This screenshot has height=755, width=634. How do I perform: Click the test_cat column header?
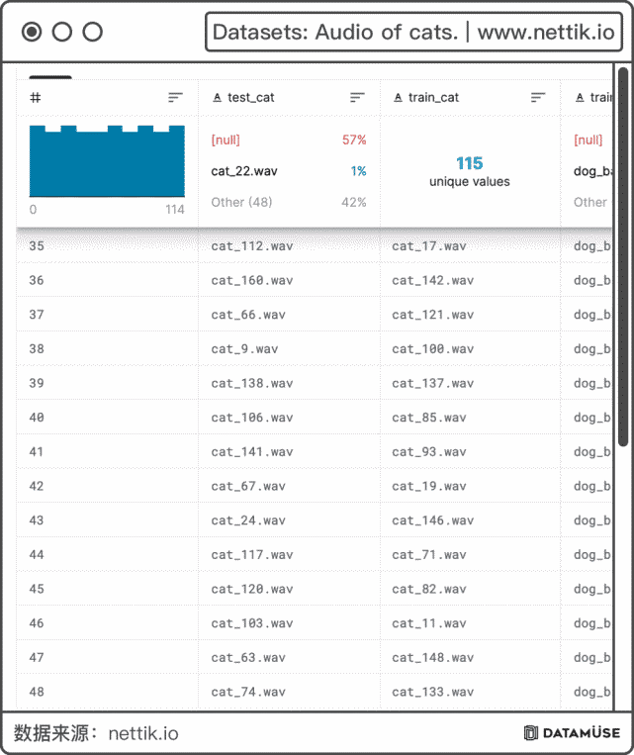pos(250,98)
